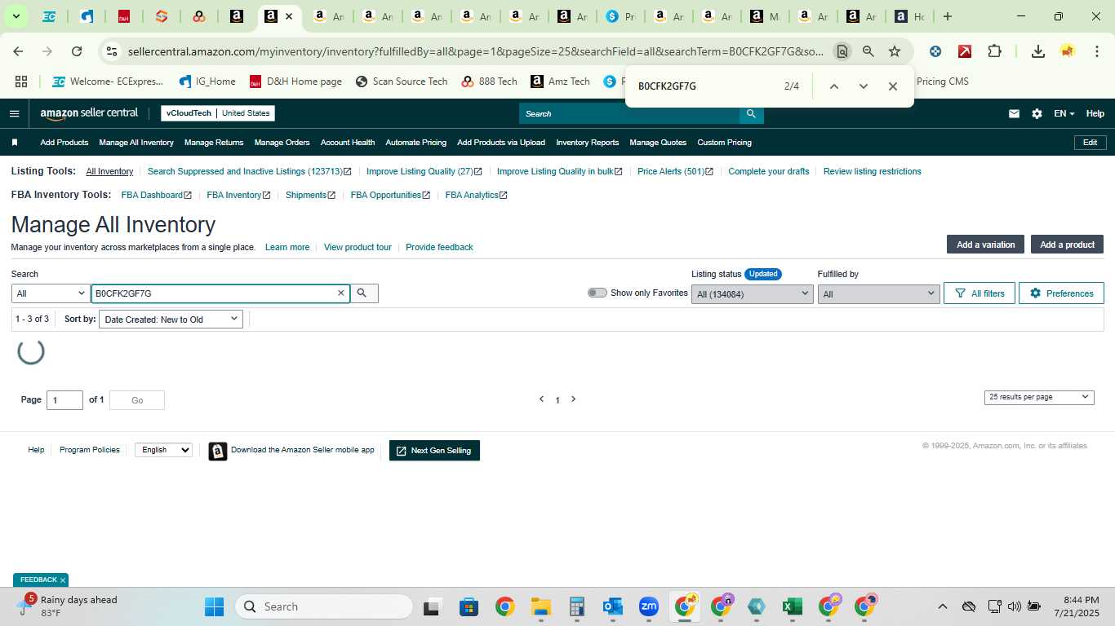The height and width of the screenshot is (626, 1115).
Task: Open a new browser tab
Action: coord(947,16)
